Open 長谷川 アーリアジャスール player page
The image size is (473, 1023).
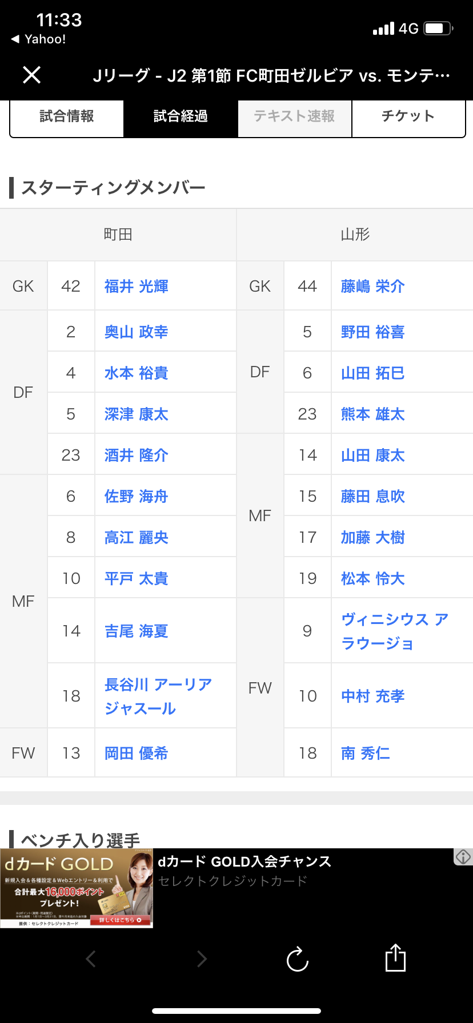point(158,696)
